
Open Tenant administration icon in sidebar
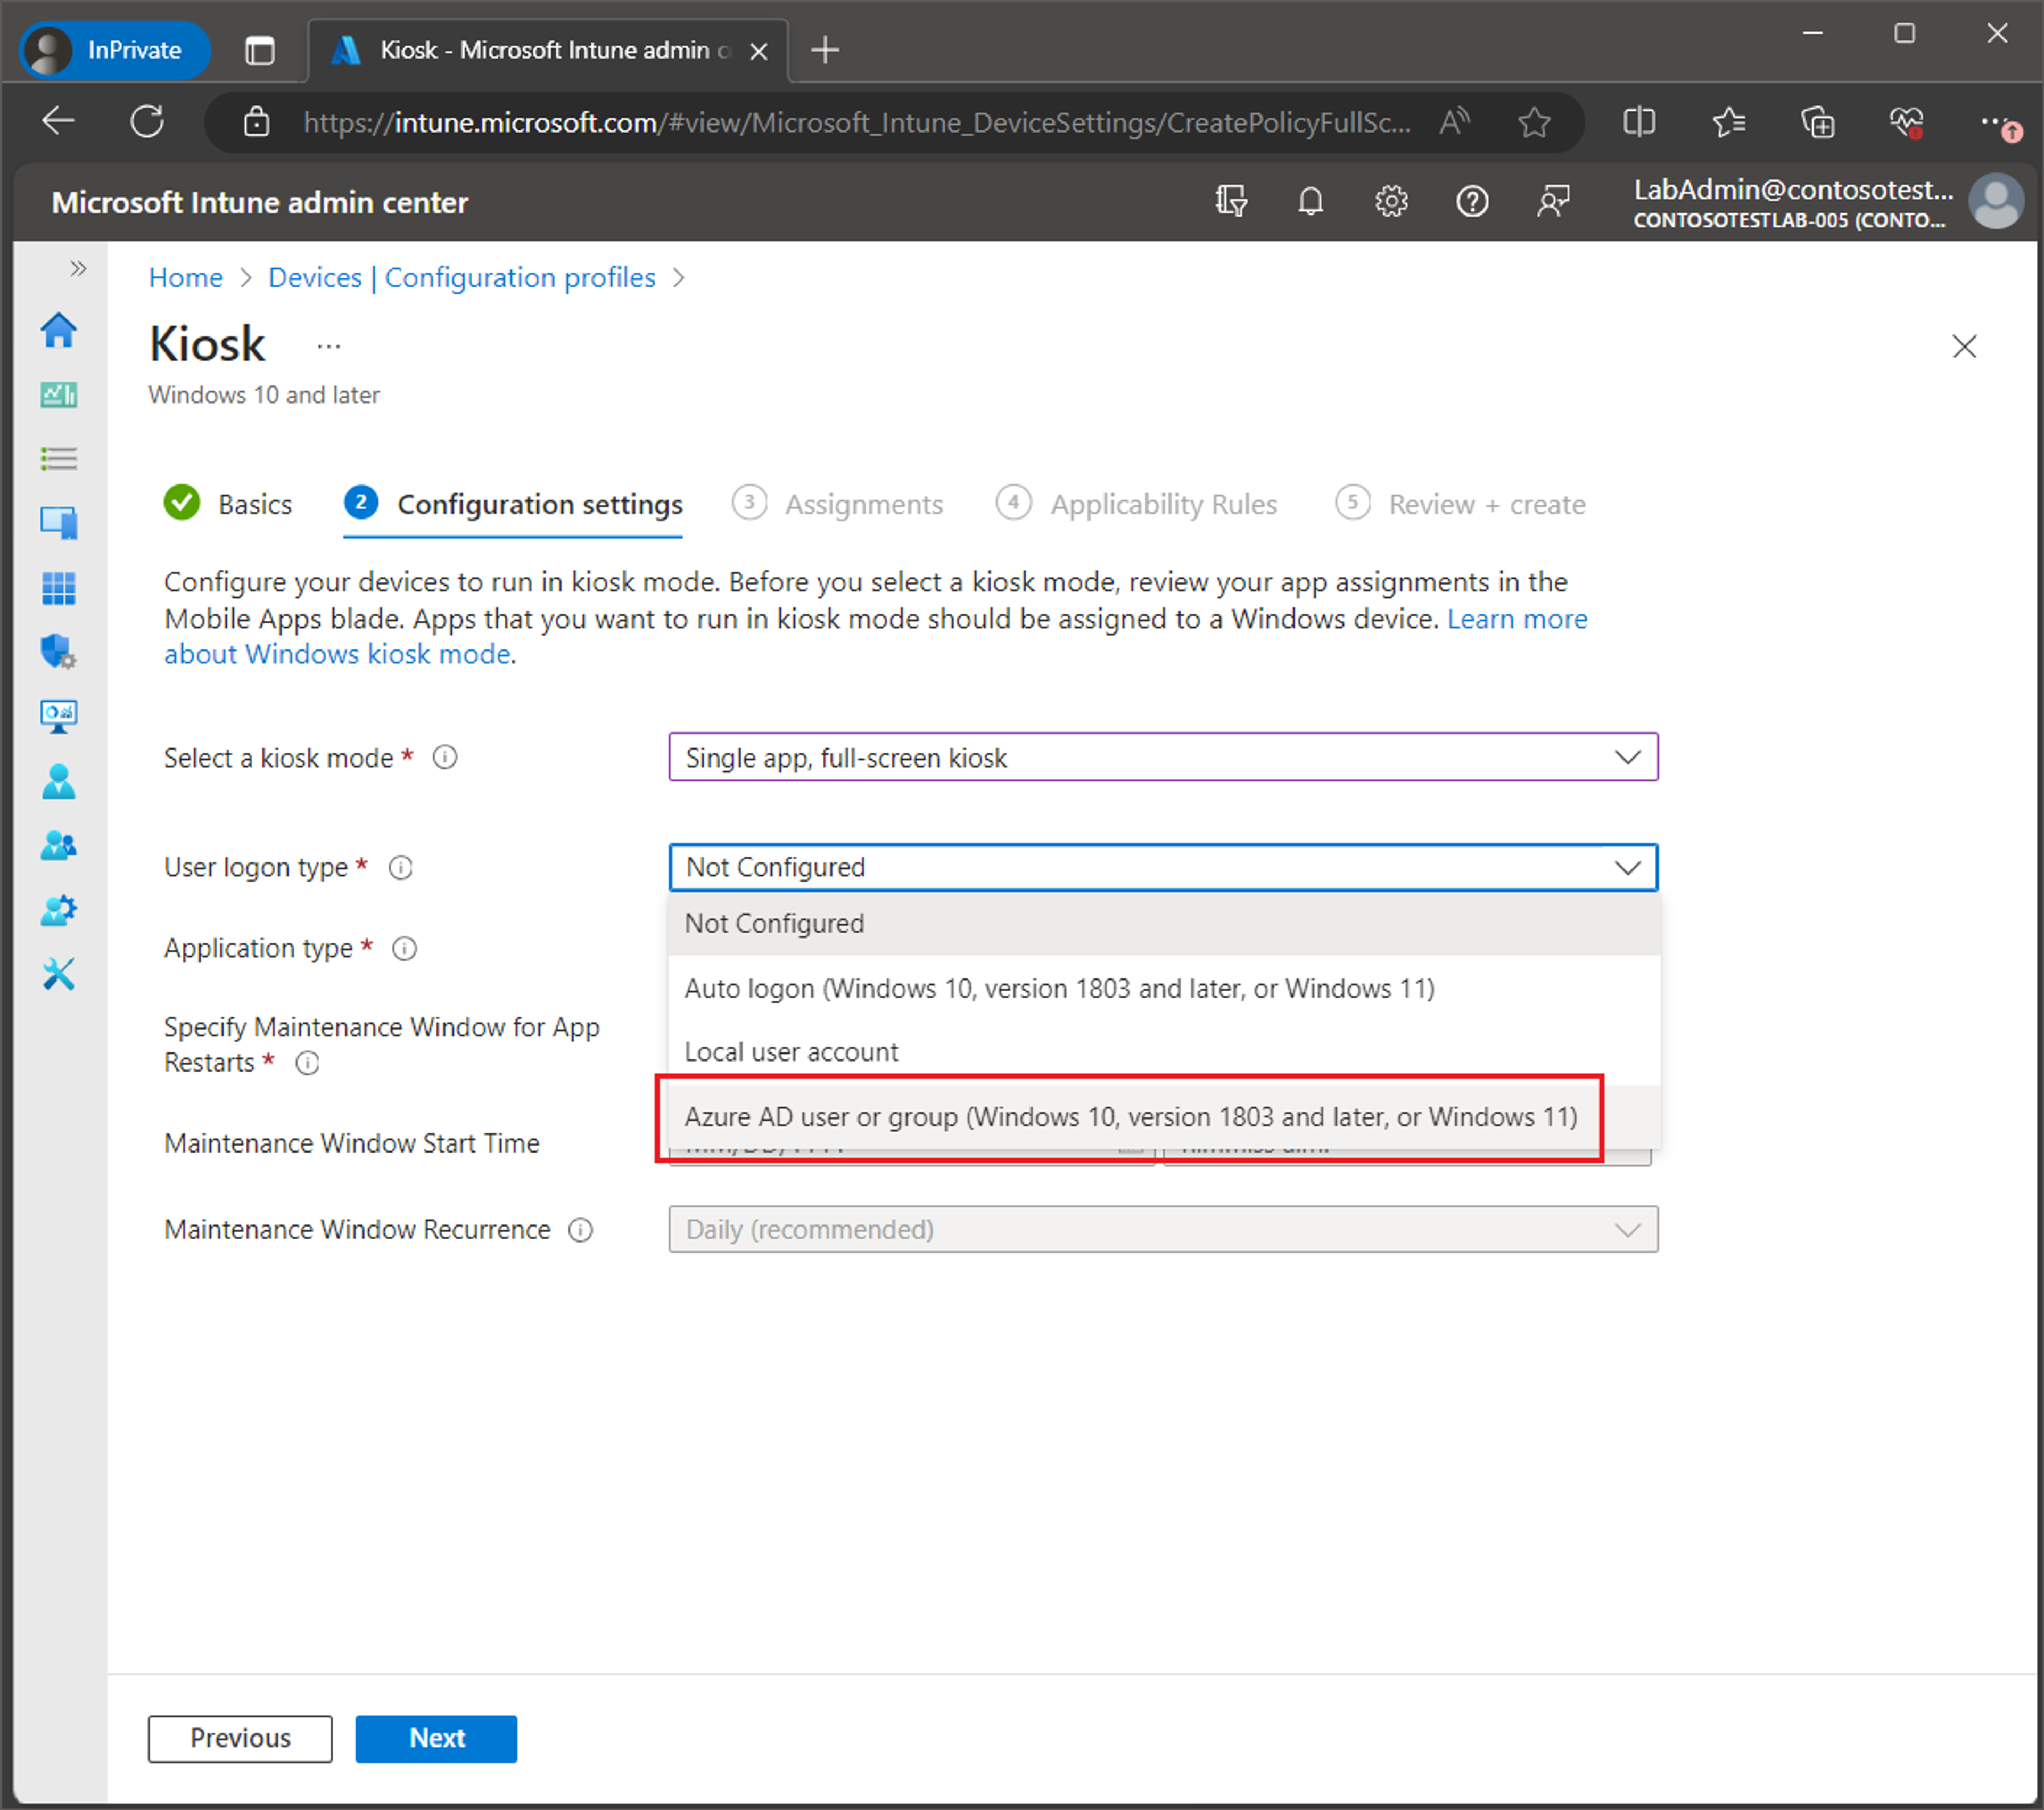coord(58,910)
